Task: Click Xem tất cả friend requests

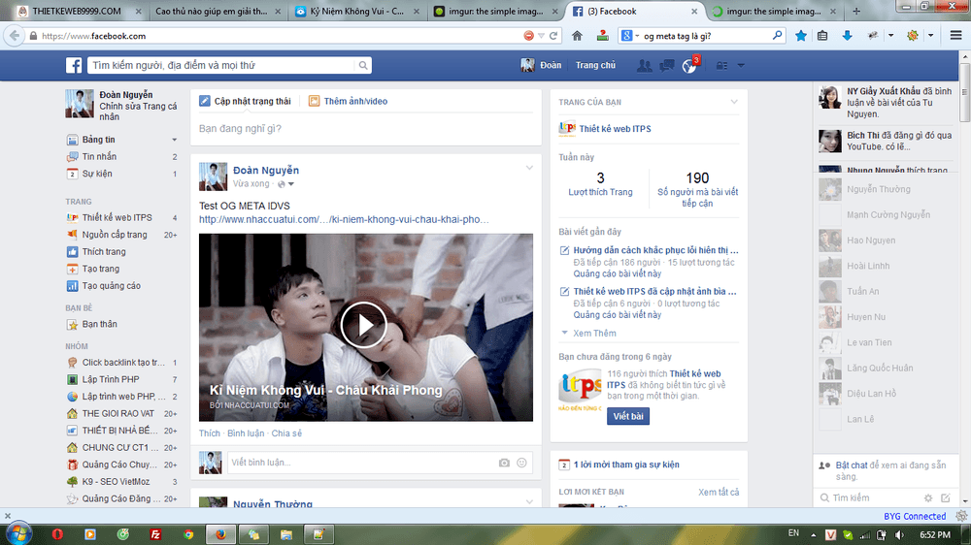Action: (x=719, y=492)
